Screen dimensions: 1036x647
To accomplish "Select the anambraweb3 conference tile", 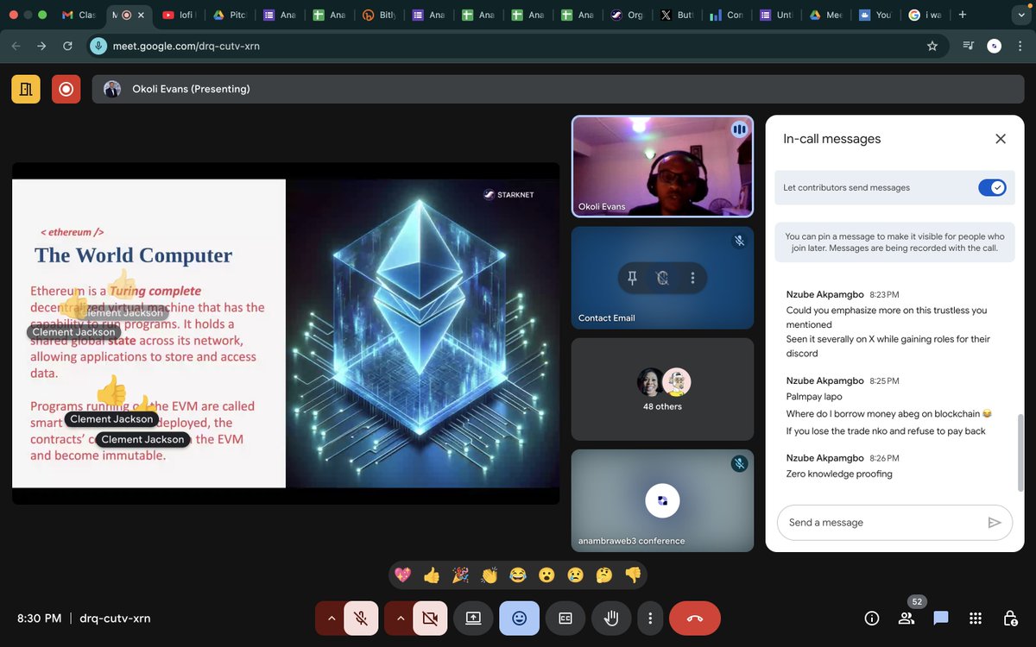I will 662,500.
